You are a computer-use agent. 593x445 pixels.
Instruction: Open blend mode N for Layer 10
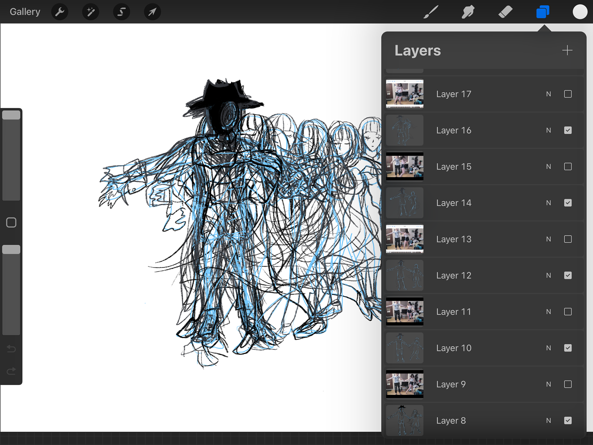click(x=549, y=348)
